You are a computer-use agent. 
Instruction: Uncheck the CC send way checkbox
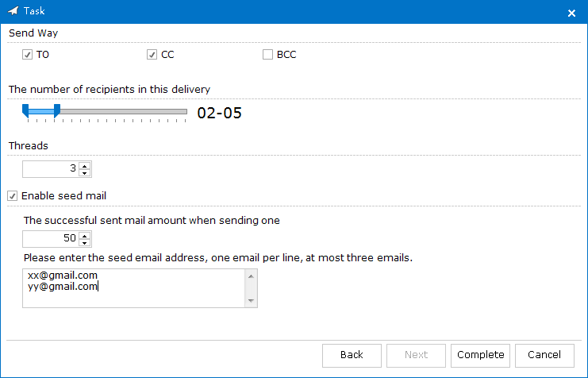point(152,55)
